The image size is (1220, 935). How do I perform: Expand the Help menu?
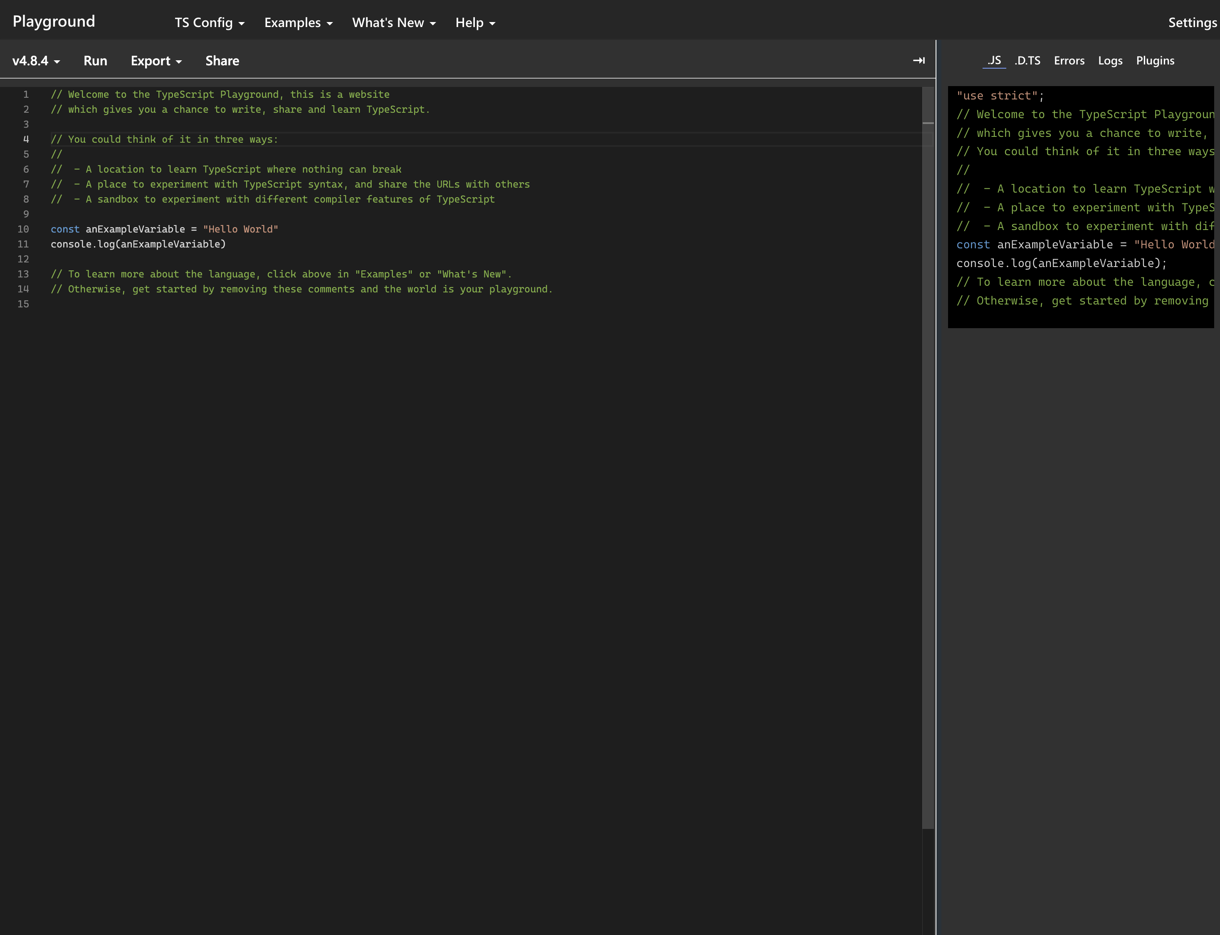(475, 23)
